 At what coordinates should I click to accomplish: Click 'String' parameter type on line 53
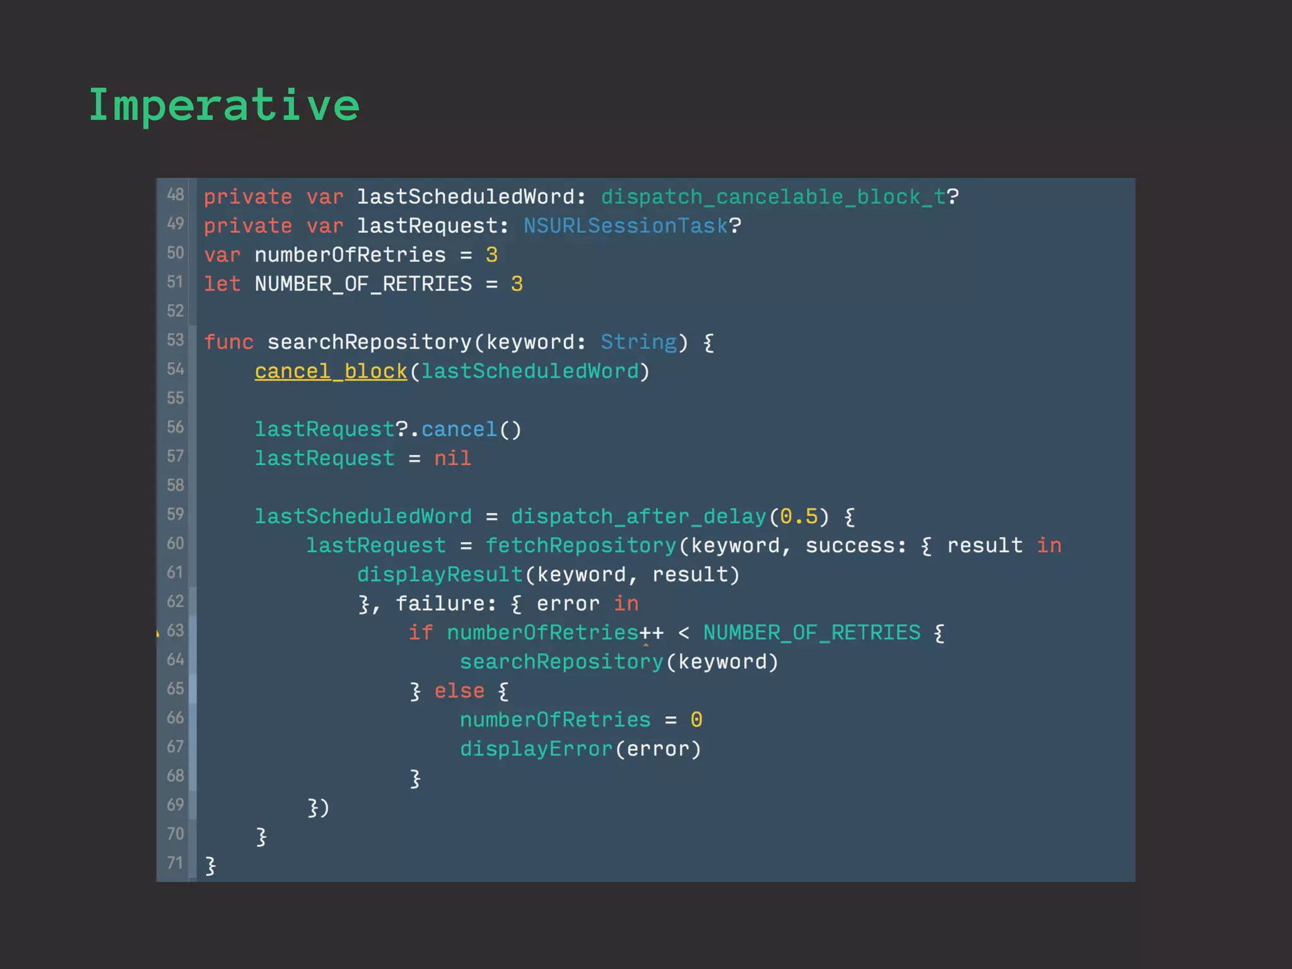click(638, 342)
